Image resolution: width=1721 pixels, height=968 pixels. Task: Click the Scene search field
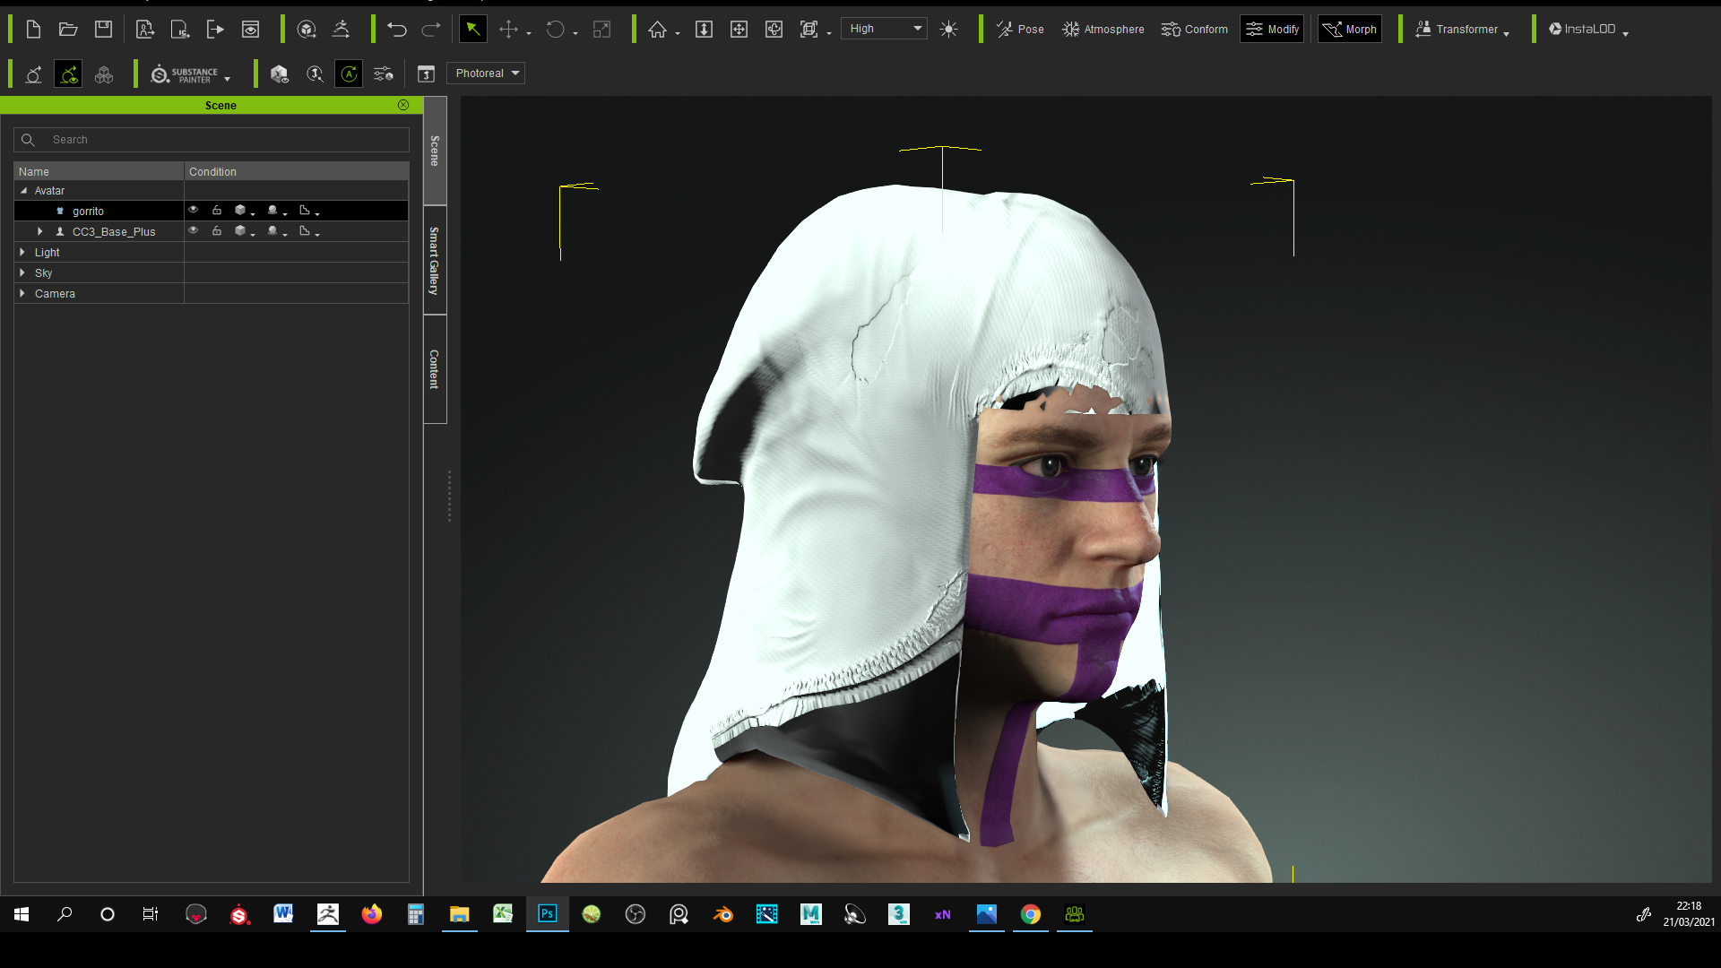pyautogui.click(x=212, y=140)
